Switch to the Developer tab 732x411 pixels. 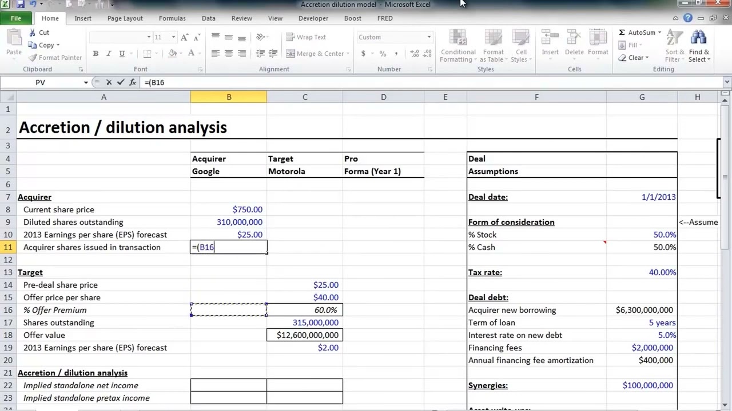tap(313, 18)
